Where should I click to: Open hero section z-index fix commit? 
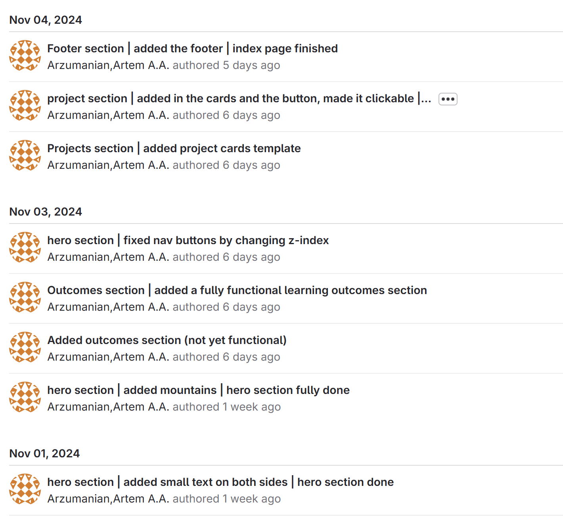(188, 240)
